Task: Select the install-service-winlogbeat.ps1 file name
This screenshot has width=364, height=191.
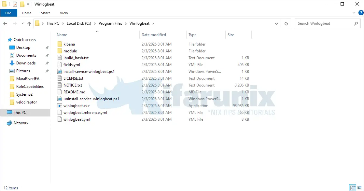Action: (89, 72)
